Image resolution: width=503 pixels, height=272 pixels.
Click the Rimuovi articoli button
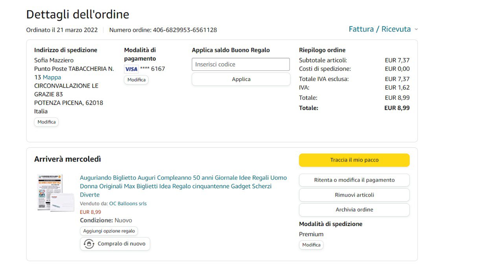click(x=354, y=195)
